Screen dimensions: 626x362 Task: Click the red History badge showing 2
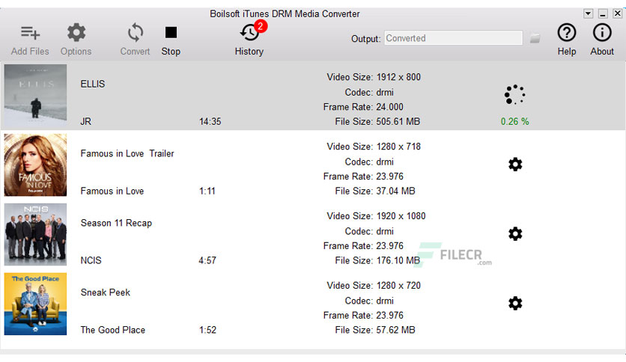click(x=261, y=26)
